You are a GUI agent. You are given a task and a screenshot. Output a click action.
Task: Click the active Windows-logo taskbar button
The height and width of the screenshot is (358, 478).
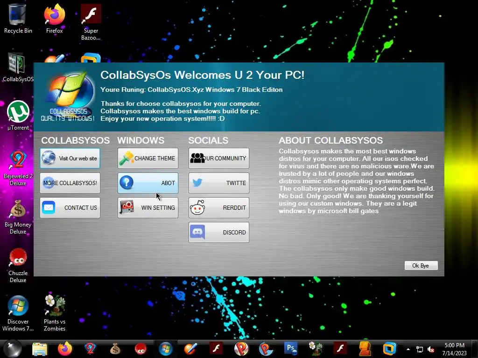click(166, 349)
